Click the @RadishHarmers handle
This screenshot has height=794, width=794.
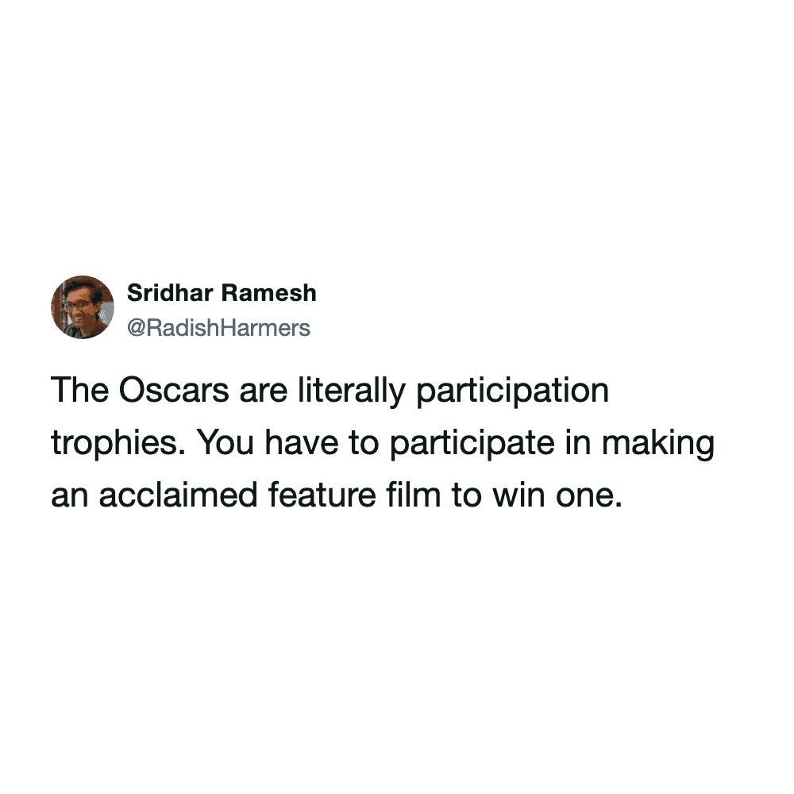click(x=218, y=327)
